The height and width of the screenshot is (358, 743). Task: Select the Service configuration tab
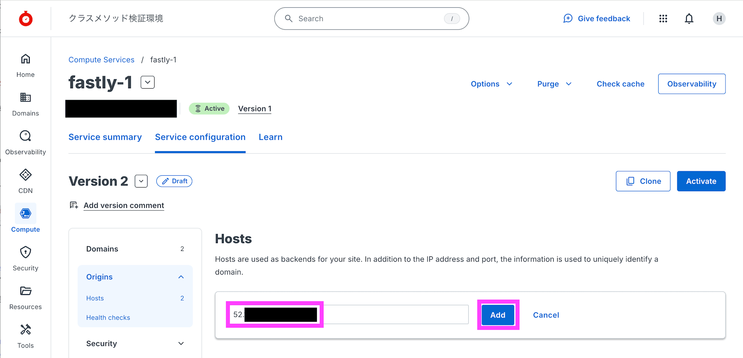point(200,137)
